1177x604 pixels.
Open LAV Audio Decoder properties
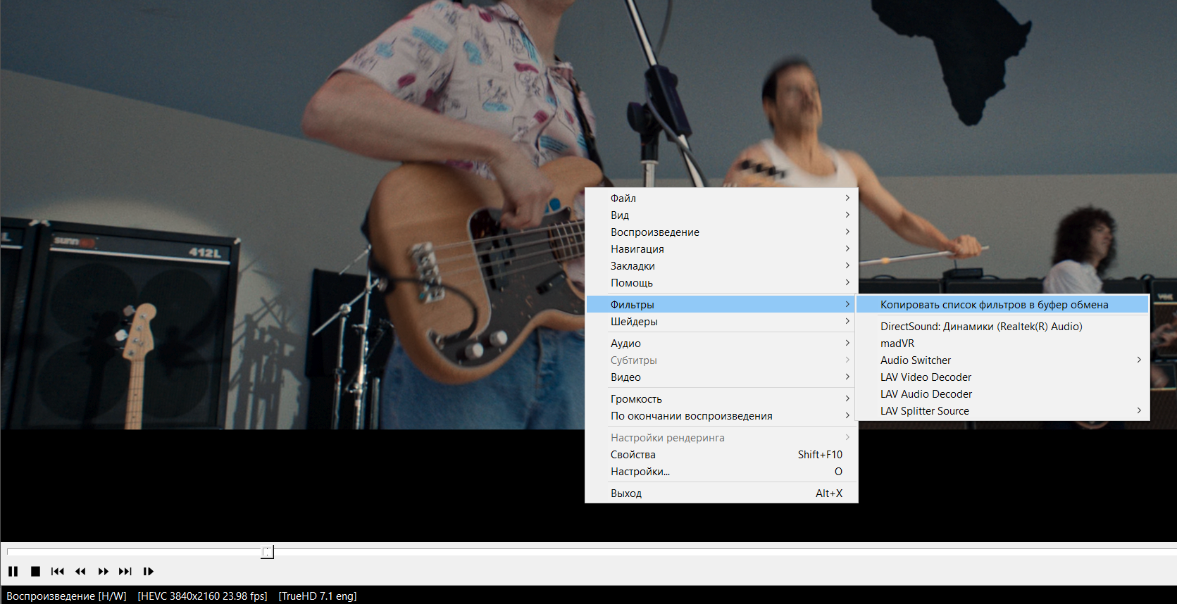(x=1002, y=394)
